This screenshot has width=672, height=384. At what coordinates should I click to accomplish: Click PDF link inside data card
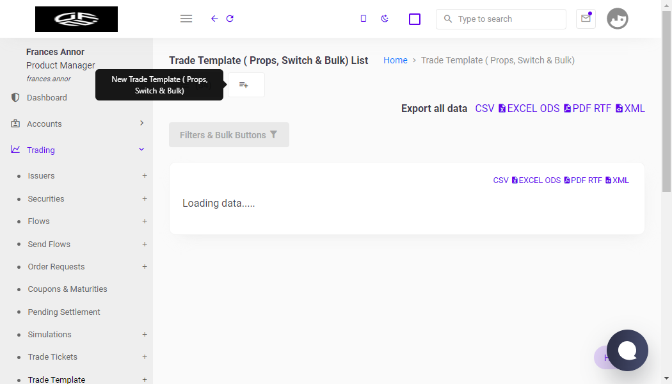pos(574,180)
